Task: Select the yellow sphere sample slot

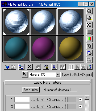Action: point(70,49)
